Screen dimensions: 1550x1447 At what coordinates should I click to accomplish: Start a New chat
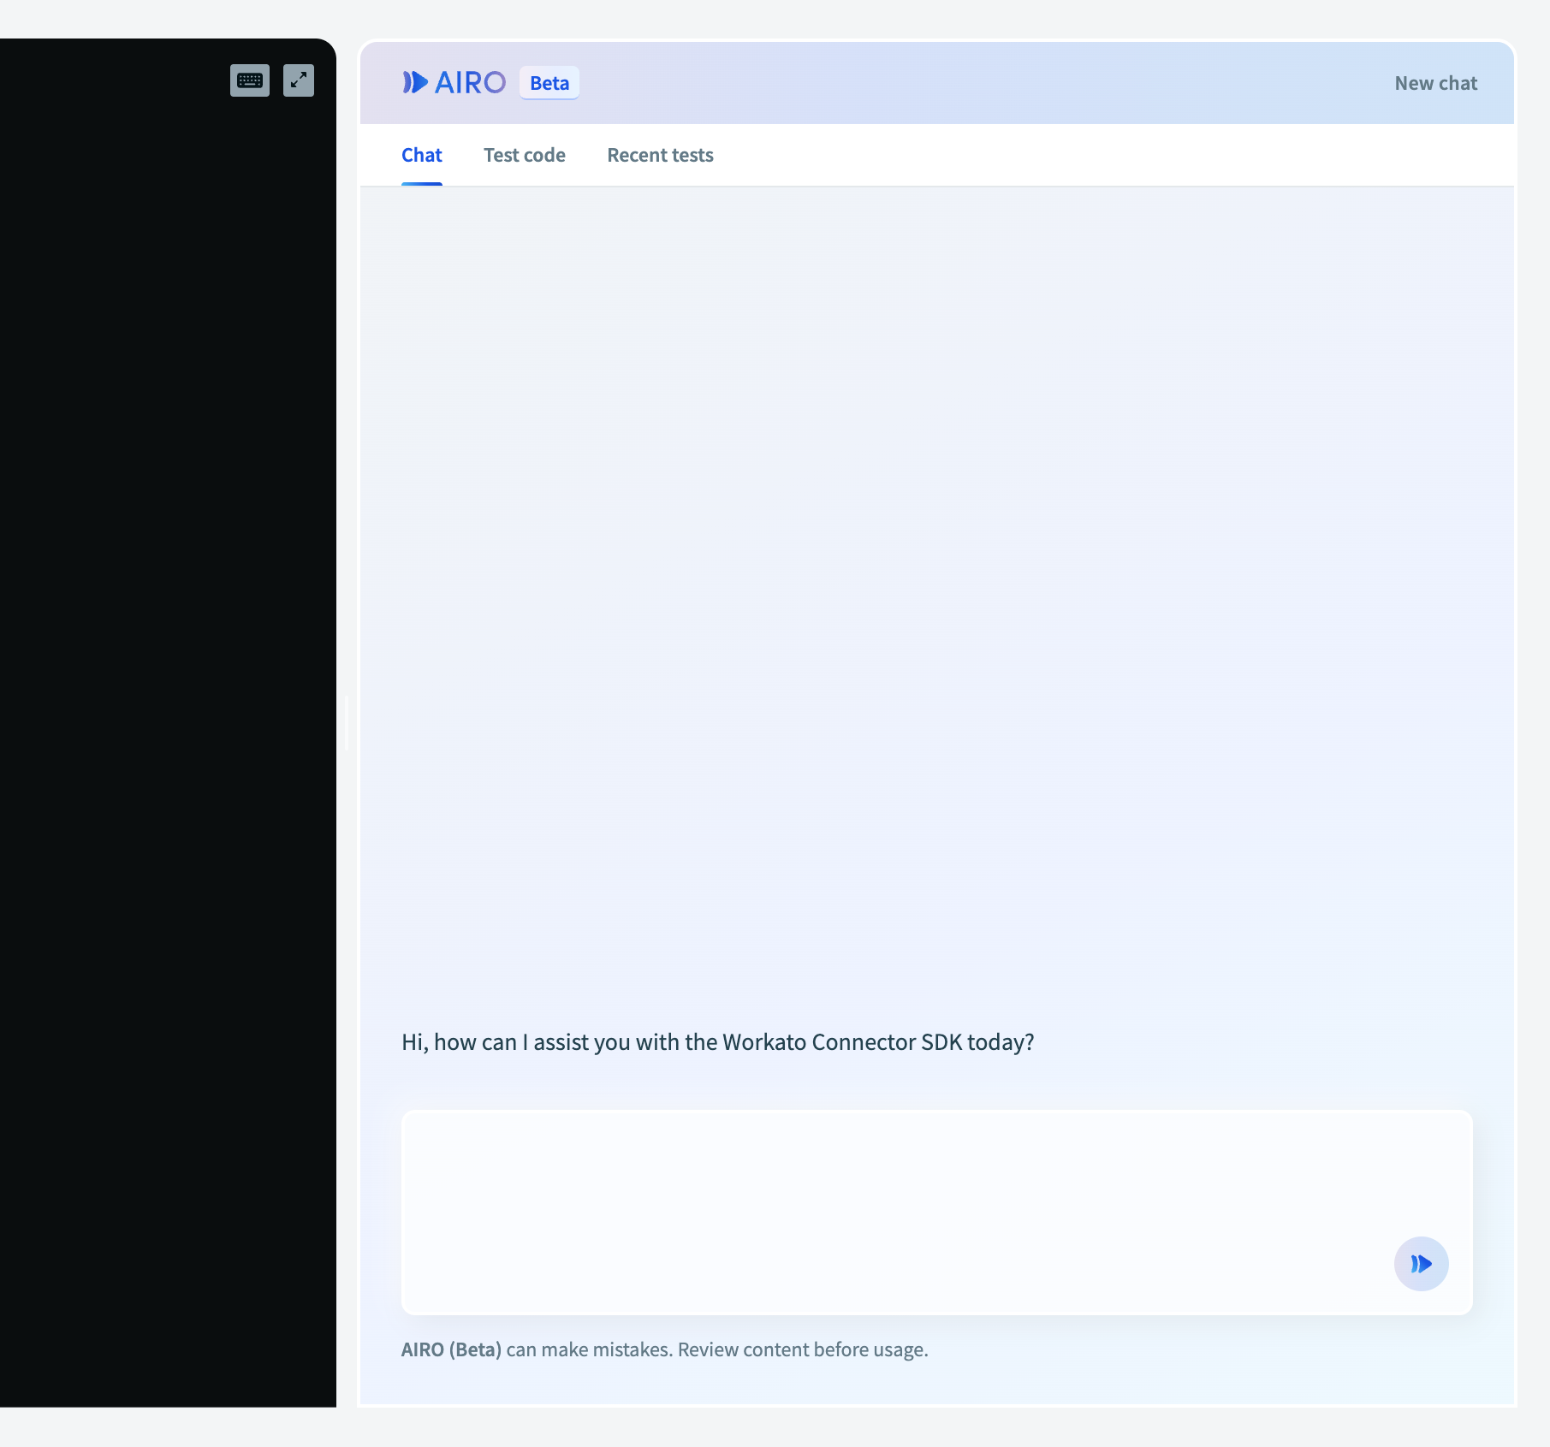(x=1435, y=83)
